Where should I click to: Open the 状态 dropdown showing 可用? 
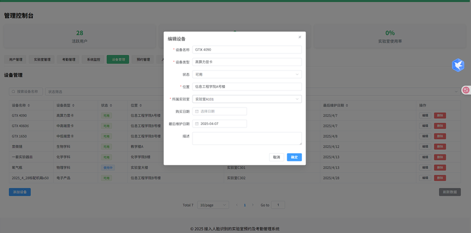[247, 75]
